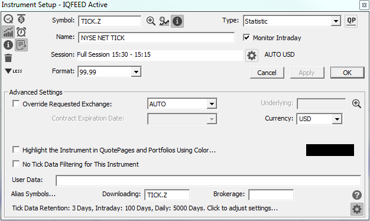Toggle Monitor Intraday checkbox
The height and width of the screenshot is (221, 370).
tap(246, 37)
